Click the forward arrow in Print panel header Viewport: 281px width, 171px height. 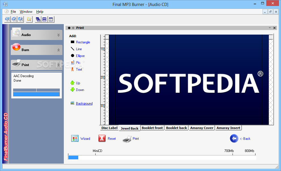pyautogui.click(x=73, y=28)
